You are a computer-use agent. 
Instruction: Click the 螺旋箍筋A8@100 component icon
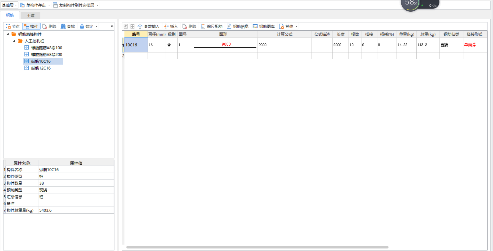[x=26, y=47]
